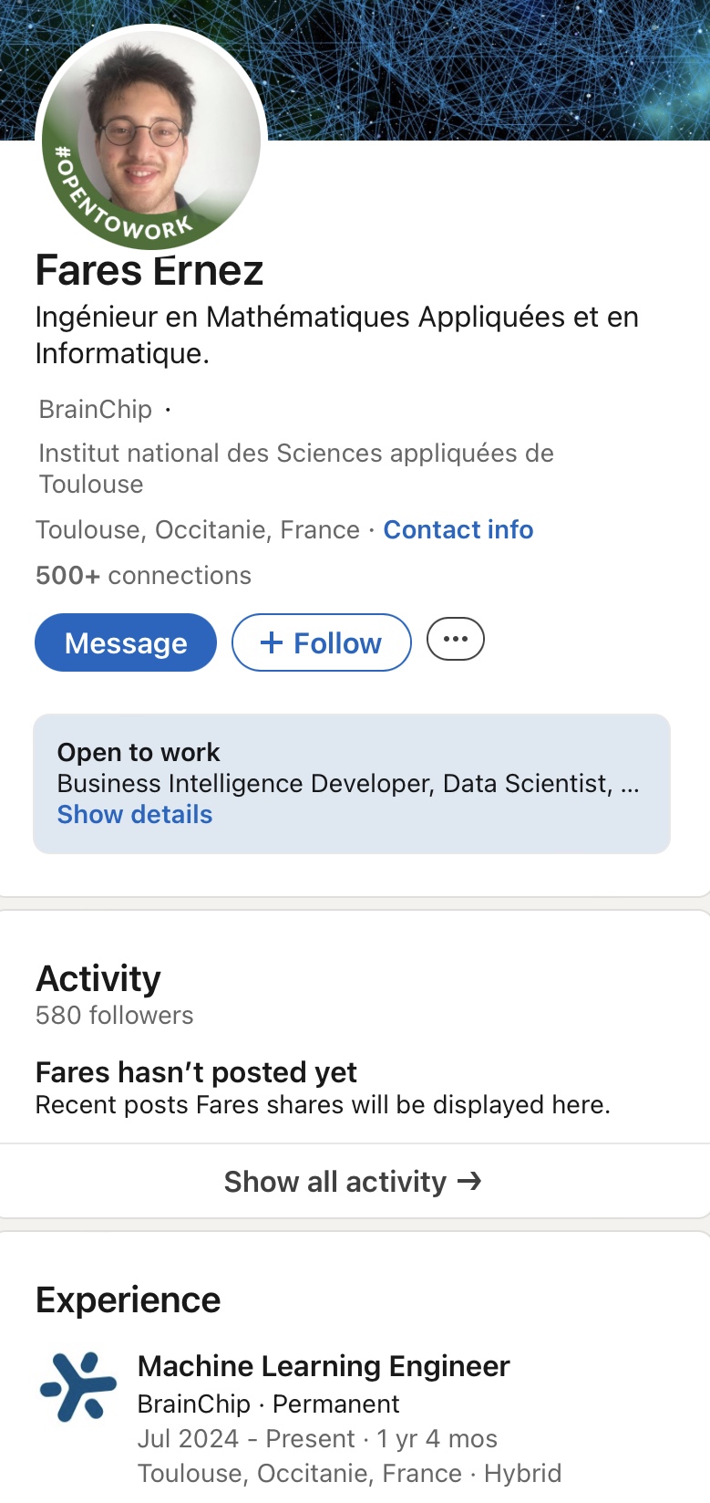Tap the Experience section heading
Image resolution: width=710 pixels, height=1503 pixels.
coord(128,1300)
